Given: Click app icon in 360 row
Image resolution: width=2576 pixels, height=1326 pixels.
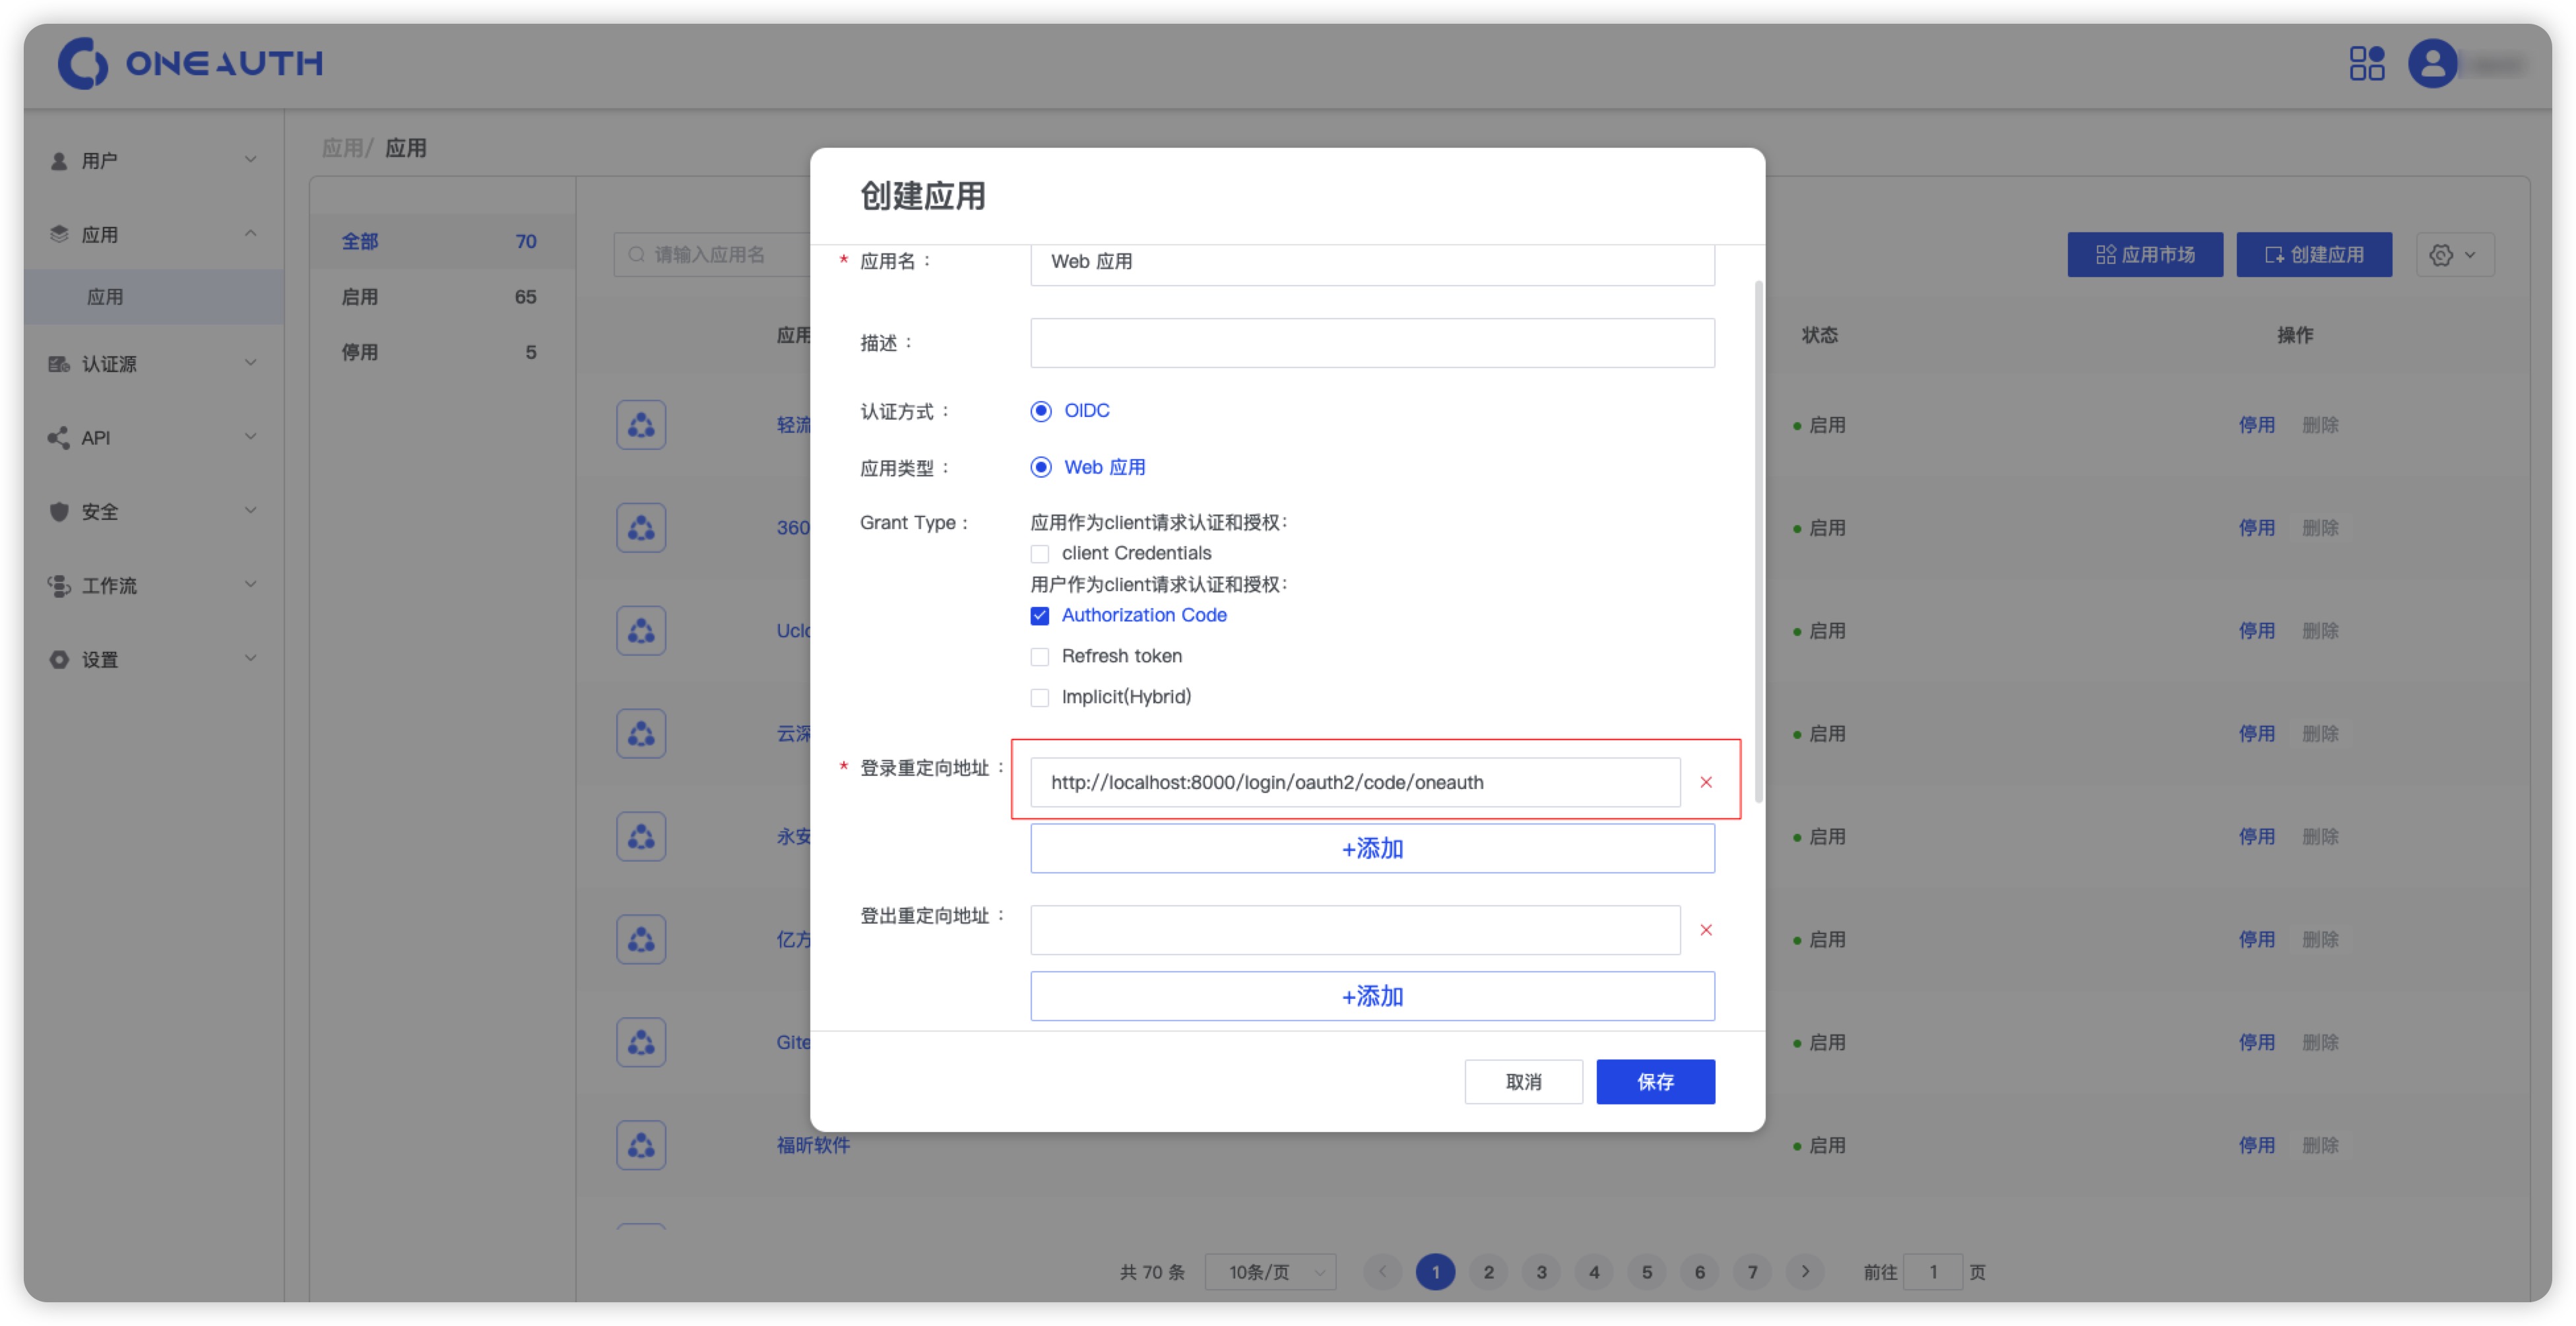Looking at the screenshot, I should click(x=641, y=528).
